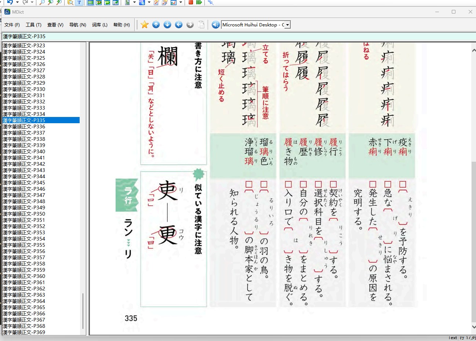Select entry 漢字筆順正文-P360
476x341 pixels.
coord(41,276)
